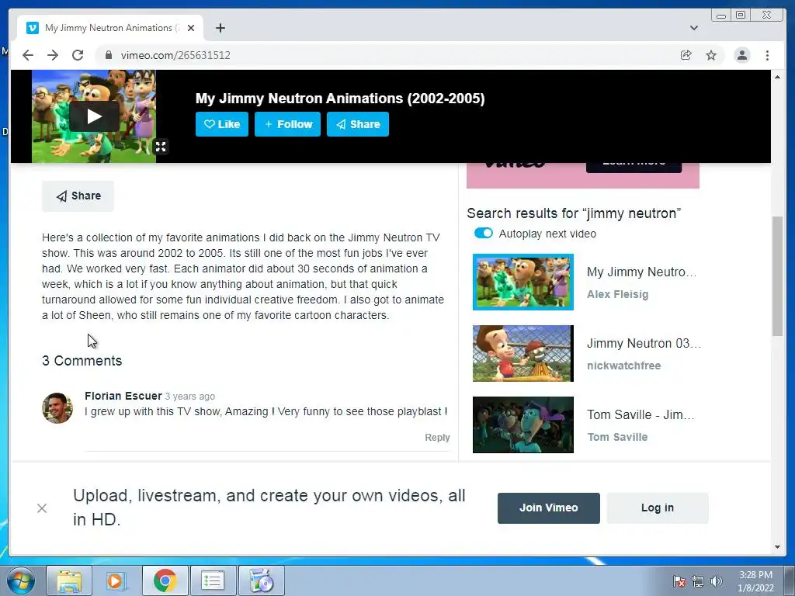Click the Like button
This screenshot has width=795, height=596.
click(221, 124)
